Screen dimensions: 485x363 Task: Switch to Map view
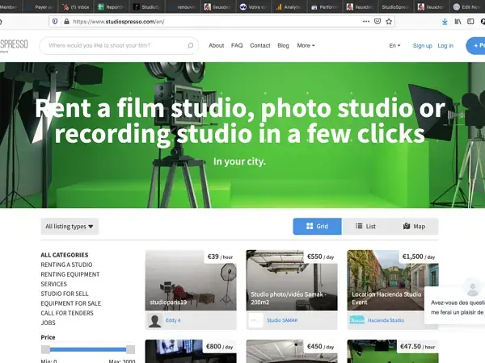click(x=414, y=227)
